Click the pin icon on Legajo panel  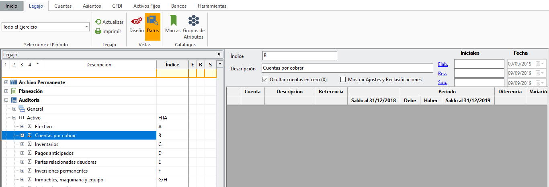[x=219, y=54]
